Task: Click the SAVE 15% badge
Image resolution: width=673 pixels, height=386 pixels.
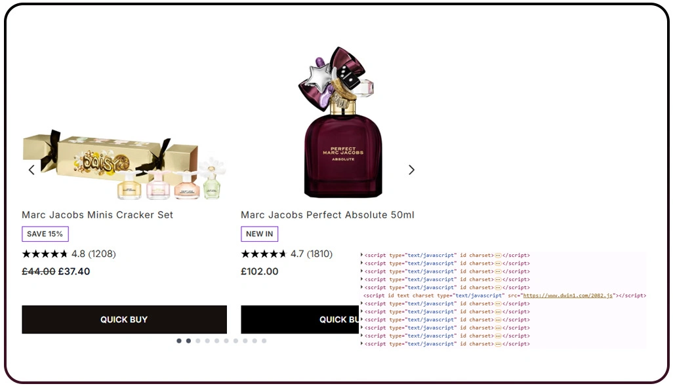Action: point(45,234)
